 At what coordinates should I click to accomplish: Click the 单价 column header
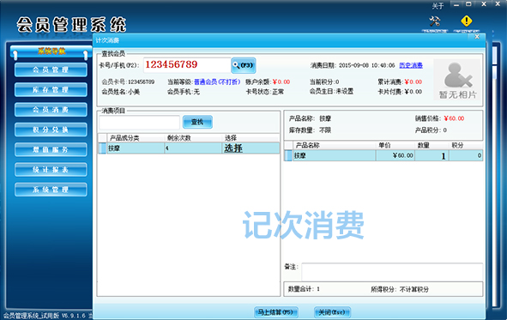[395, 146]
